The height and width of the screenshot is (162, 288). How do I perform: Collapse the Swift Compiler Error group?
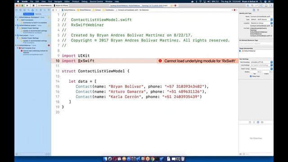(x=18, y=48)
